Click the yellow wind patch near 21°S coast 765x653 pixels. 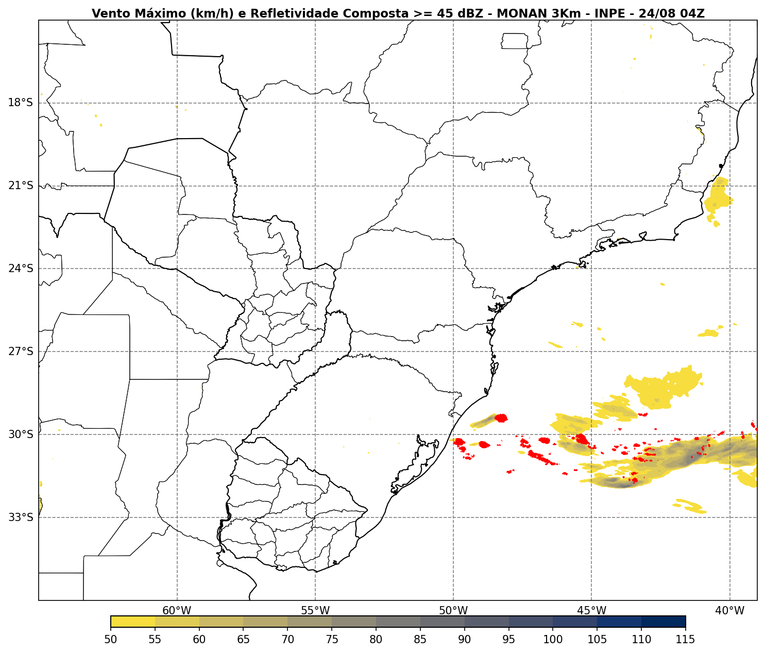(719, 198)
